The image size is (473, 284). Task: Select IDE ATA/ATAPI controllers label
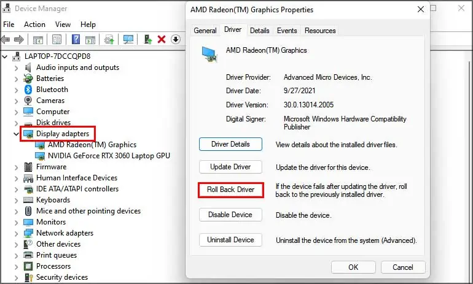[77, 189]
